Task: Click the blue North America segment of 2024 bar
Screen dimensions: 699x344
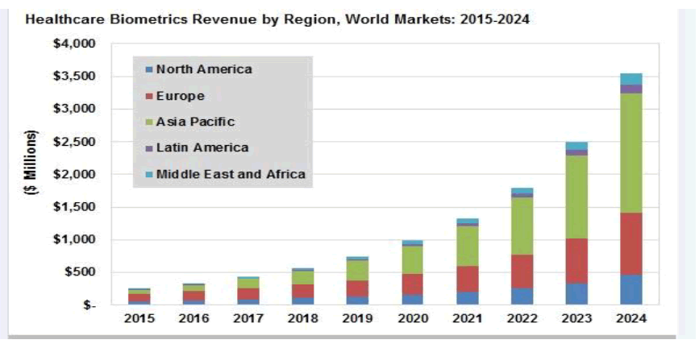Action: (630, 290)
